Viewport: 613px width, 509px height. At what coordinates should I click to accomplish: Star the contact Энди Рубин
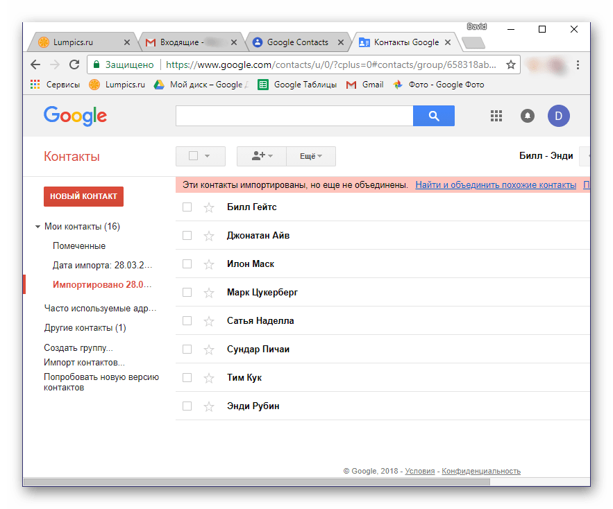209,406
